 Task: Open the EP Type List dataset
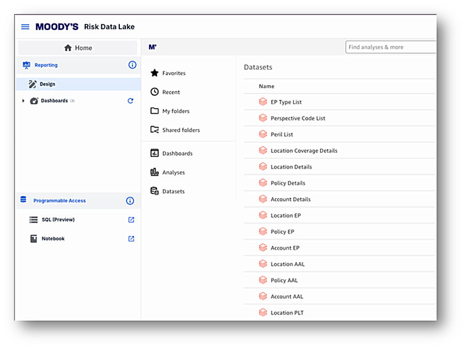point(286,102)
